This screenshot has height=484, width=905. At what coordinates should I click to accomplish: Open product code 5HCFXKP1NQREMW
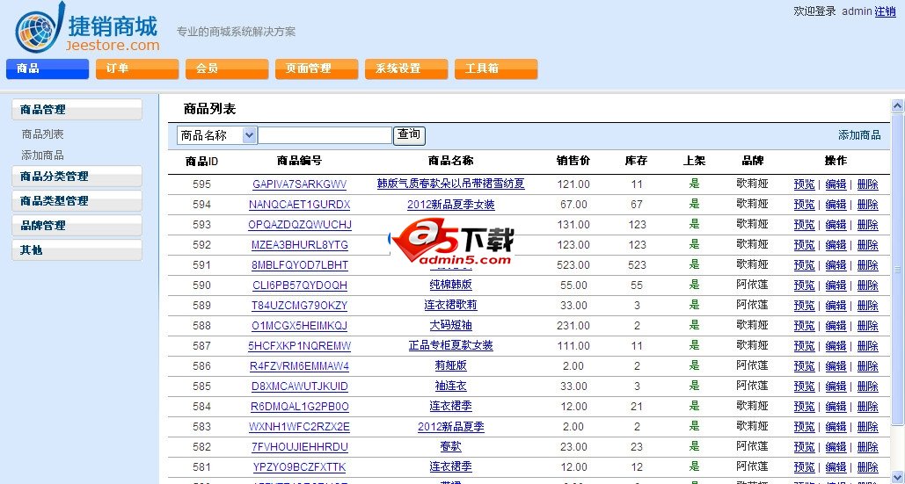(x=300, y=346)
